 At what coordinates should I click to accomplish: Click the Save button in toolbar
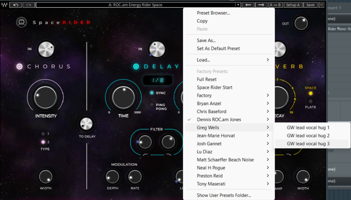pos(310,5)
